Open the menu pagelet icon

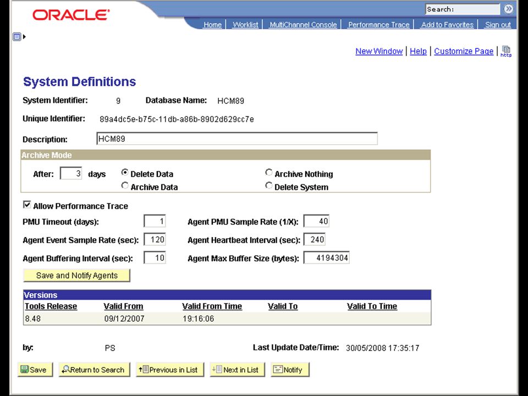click(17, 36)
